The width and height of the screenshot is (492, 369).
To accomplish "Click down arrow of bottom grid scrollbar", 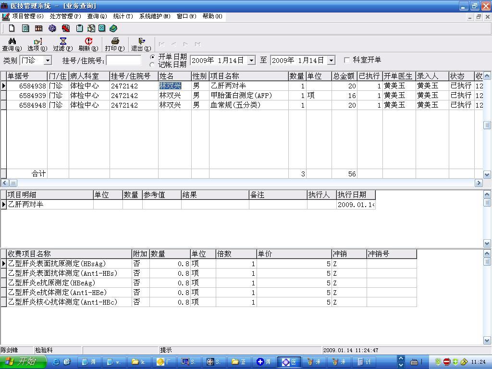I will click(487, 341).
